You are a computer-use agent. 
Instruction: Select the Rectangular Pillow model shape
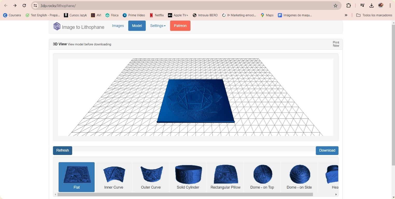(x=225, y=177)
